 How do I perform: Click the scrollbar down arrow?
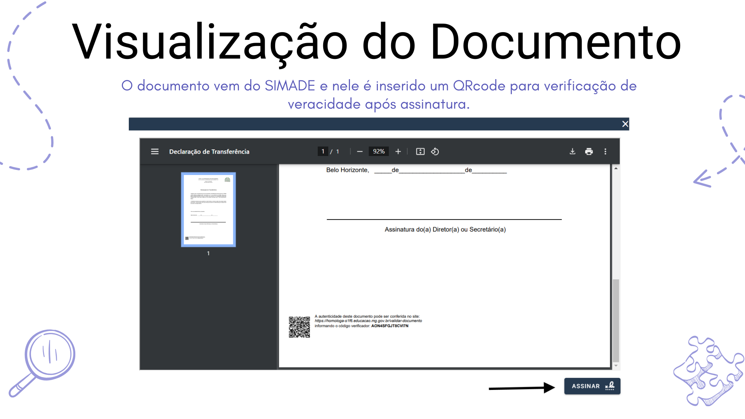tap(616, 366)
